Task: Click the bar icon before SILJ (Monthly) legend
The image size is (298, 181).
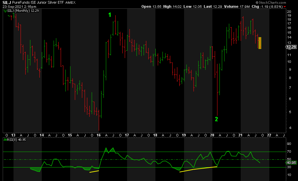Action: 5,11
